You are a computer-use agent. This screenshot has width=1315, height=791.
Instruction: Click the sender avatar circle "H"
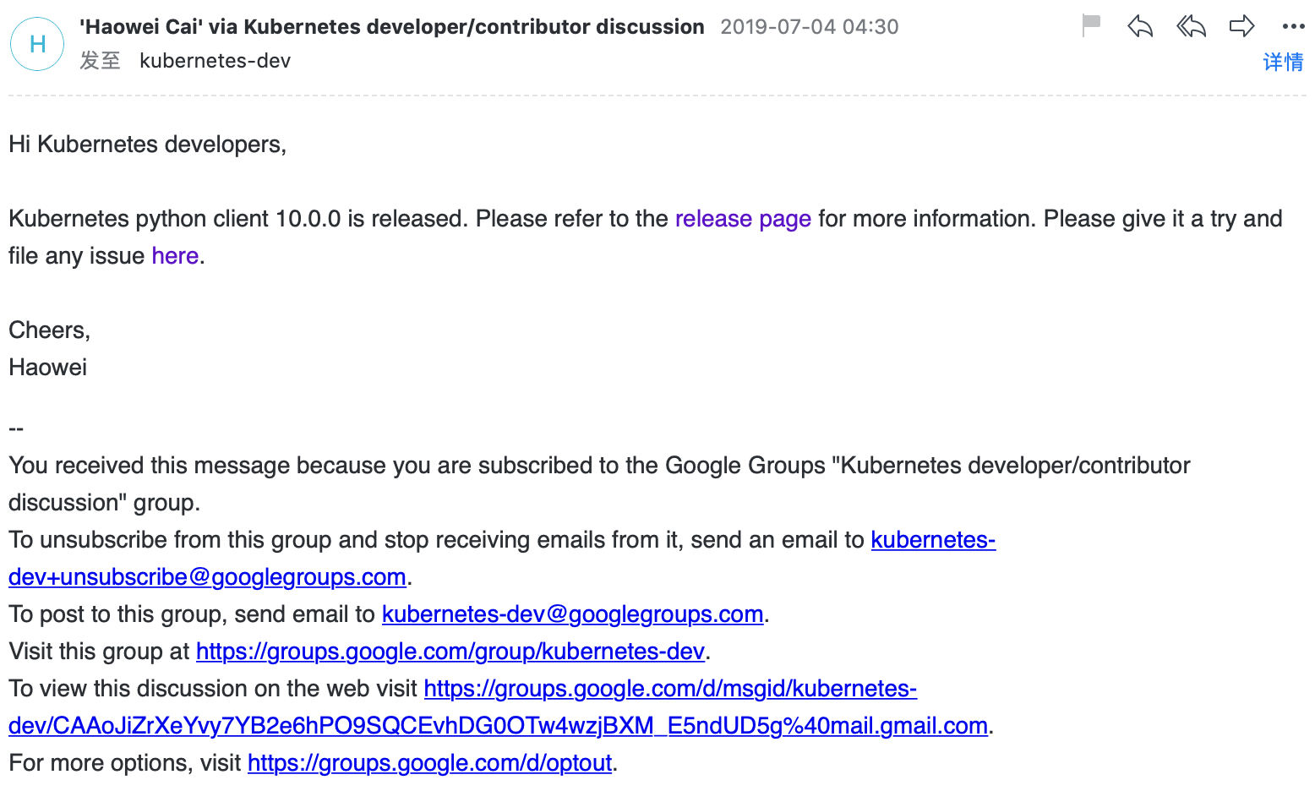point(37,44)
